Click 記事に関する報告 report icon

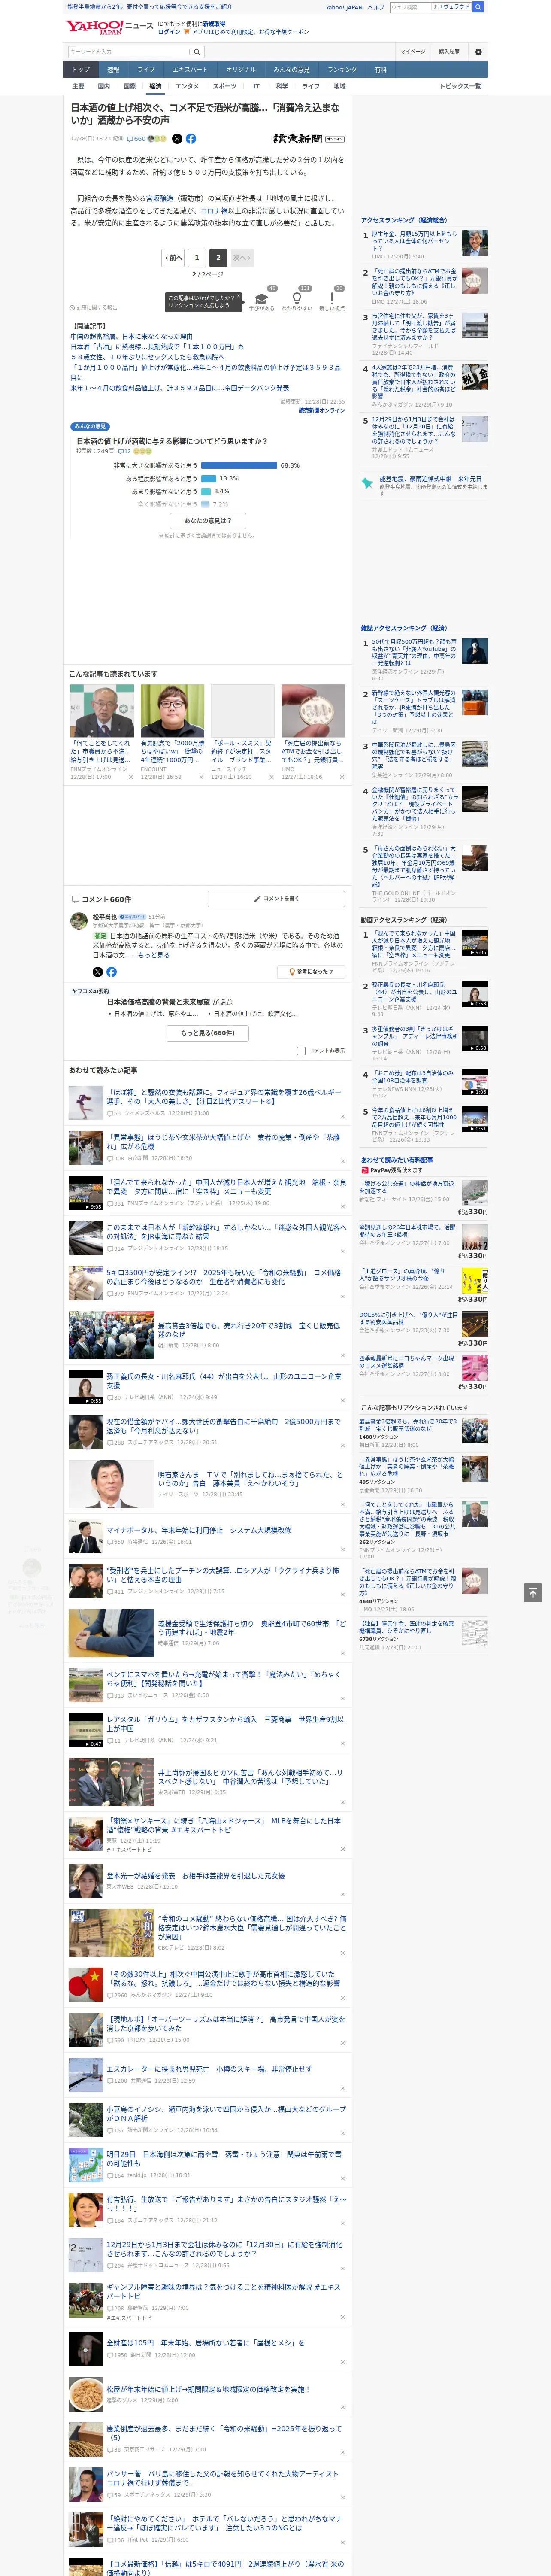pyautogui.click(x=93, y=307)
